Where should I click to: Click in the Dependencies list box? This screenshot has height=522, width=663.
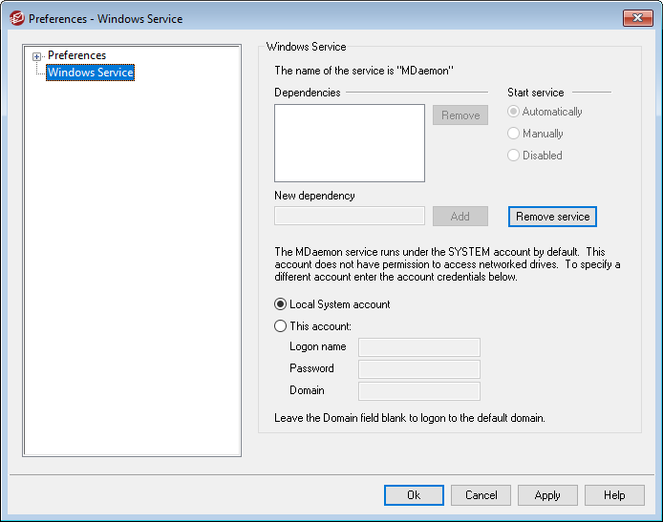point(349,143)
